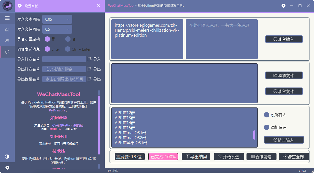Click the 导出好友名单 tag input field

[64, 69]
